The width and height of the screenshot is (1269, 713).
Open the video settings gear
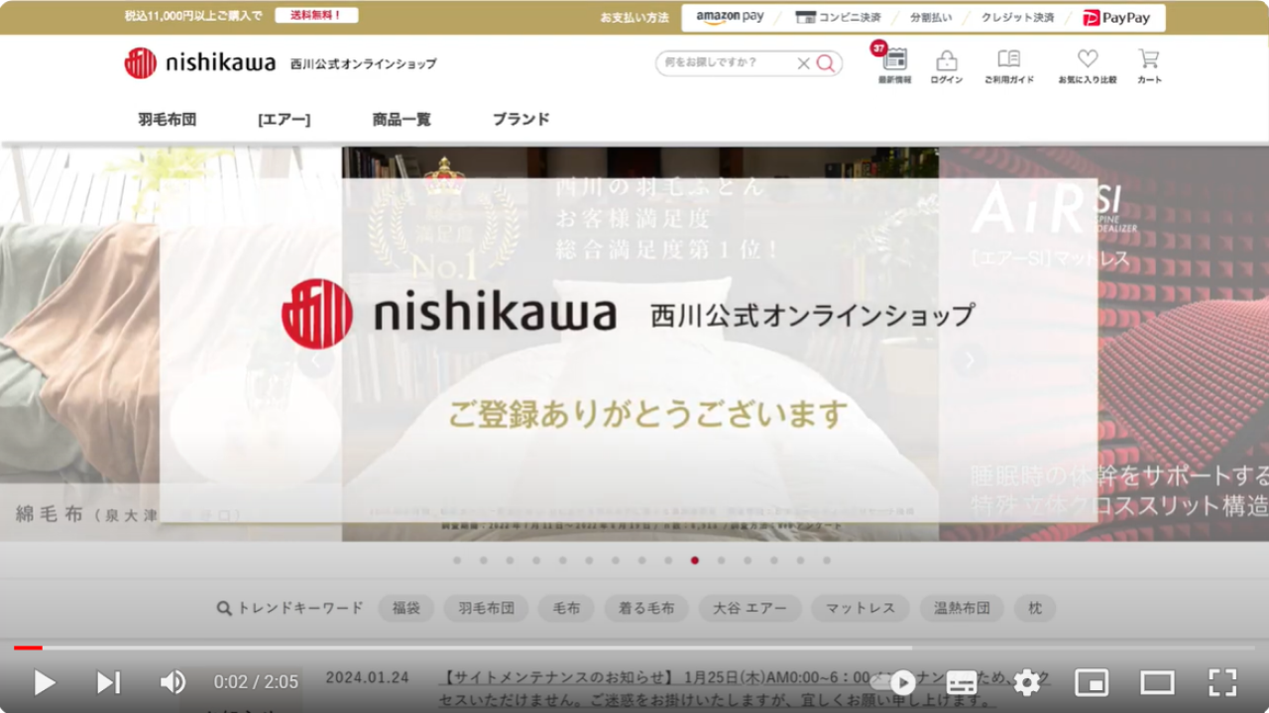pos(1027,682)
